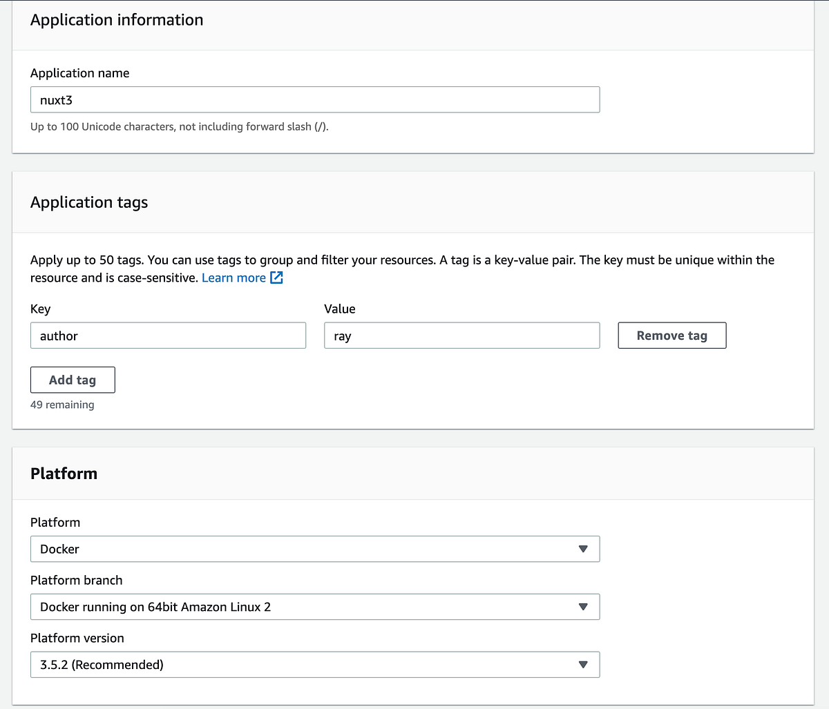Open the Platform version dropdown
Viewport: 829px width, 709px height.
[x=314, y=664]
